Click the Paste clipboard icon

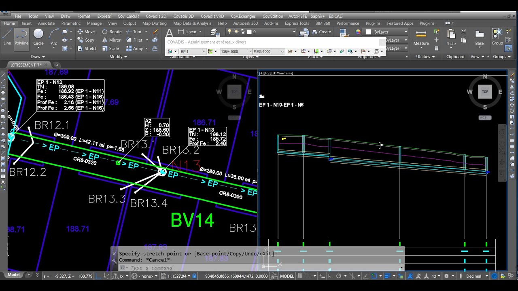(451, 38)
